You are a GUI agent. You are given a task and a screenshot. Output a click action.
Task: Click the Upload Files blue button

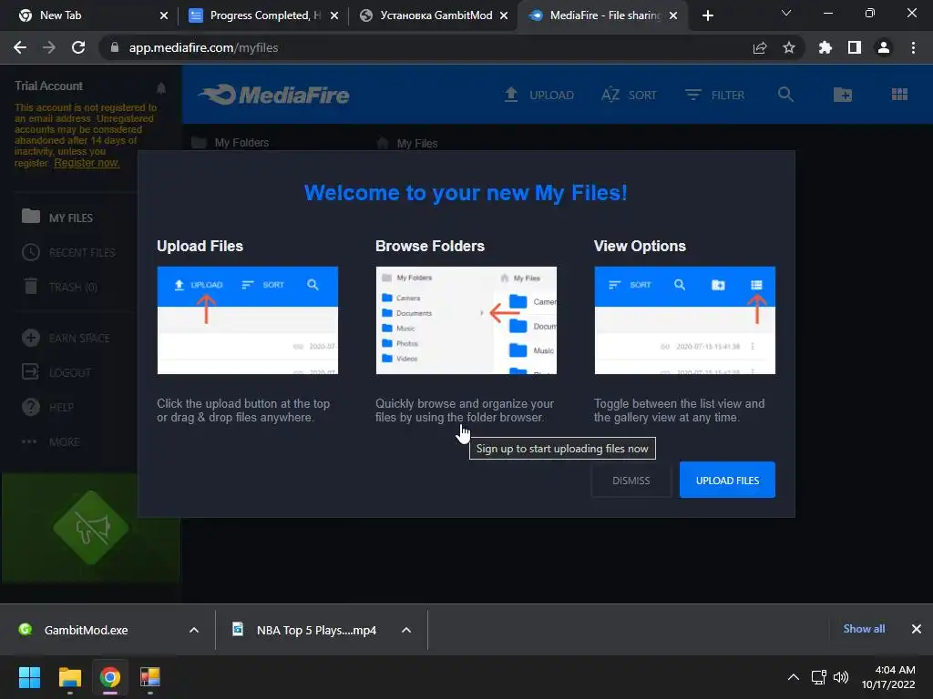point(727,480)
